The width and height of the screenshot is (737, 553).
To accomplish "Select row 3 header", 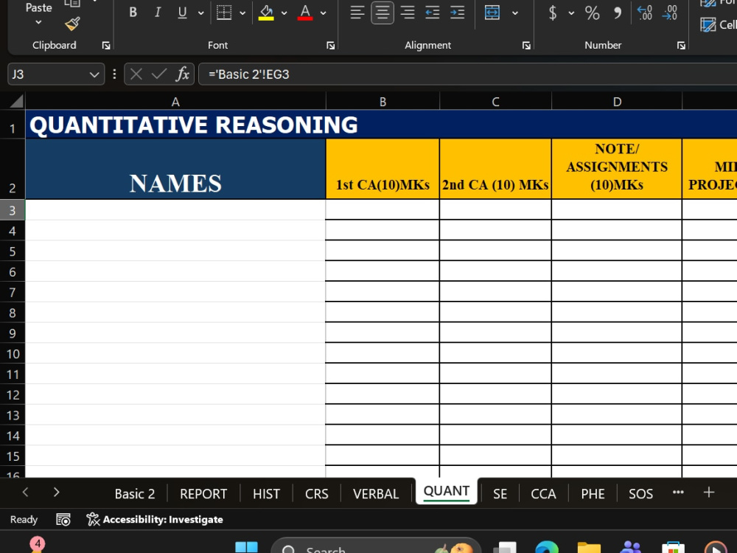I will coord(13,210).
